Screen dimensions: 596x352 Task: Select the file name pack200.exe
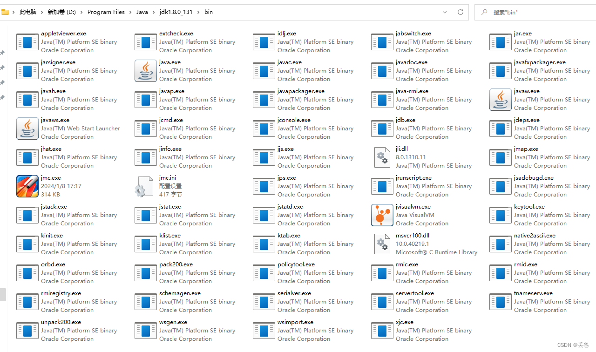click(176, 264)
